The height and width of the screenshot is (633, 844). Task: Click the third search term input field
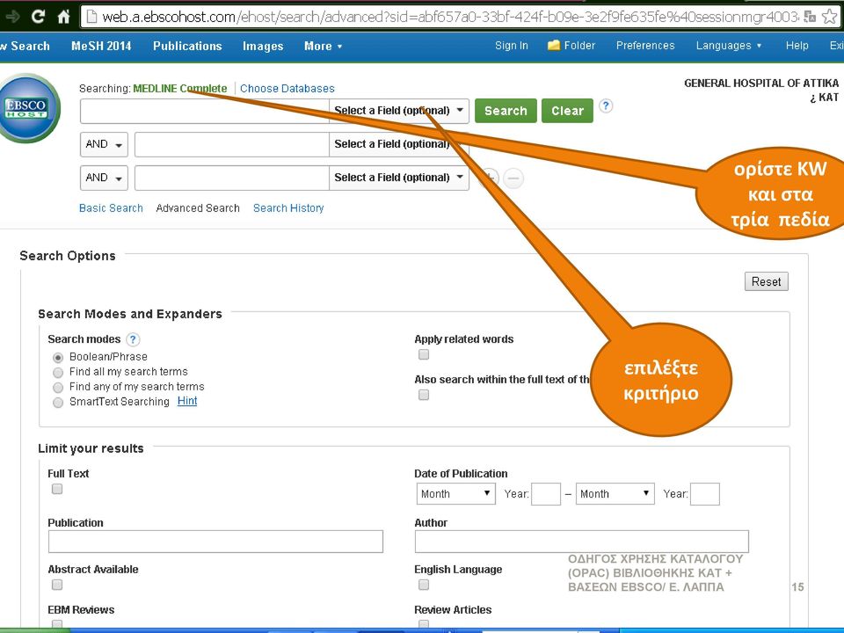tap(232, 178)
